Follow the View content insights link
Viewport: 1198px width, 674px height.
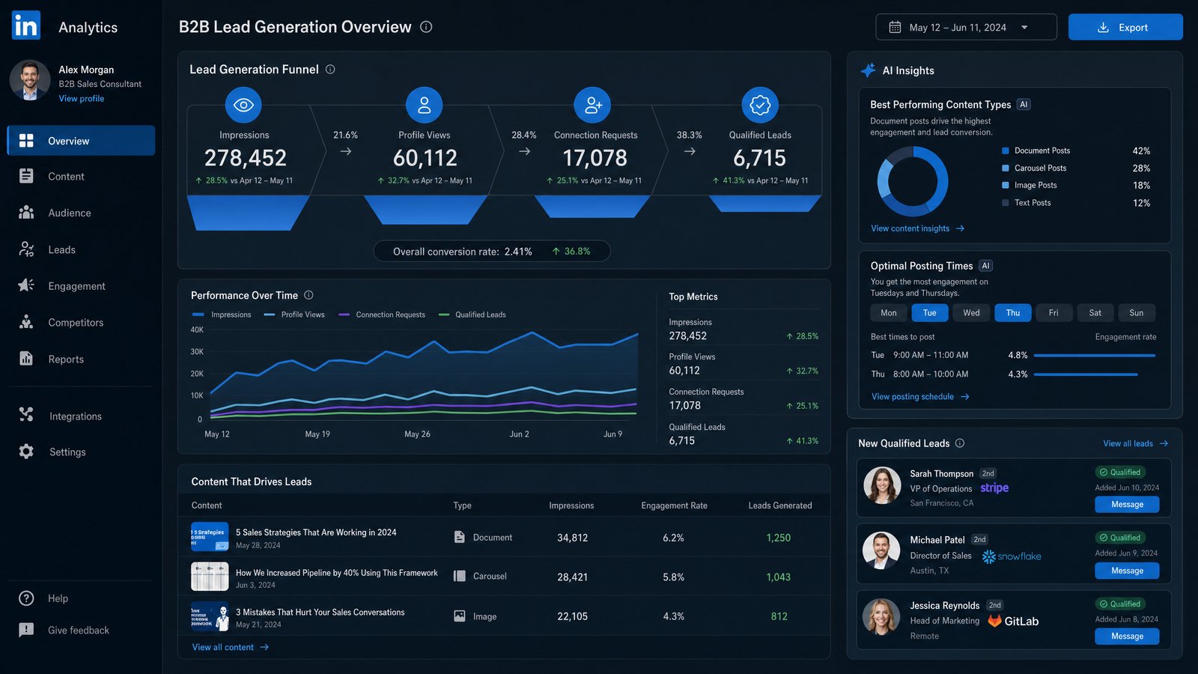pos(917,228)
